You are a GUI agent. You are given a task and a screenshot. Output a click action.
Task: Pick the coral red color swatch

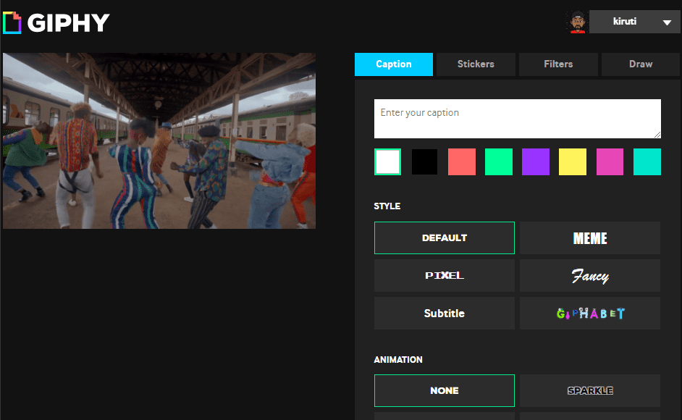click(x=462, y=162)
